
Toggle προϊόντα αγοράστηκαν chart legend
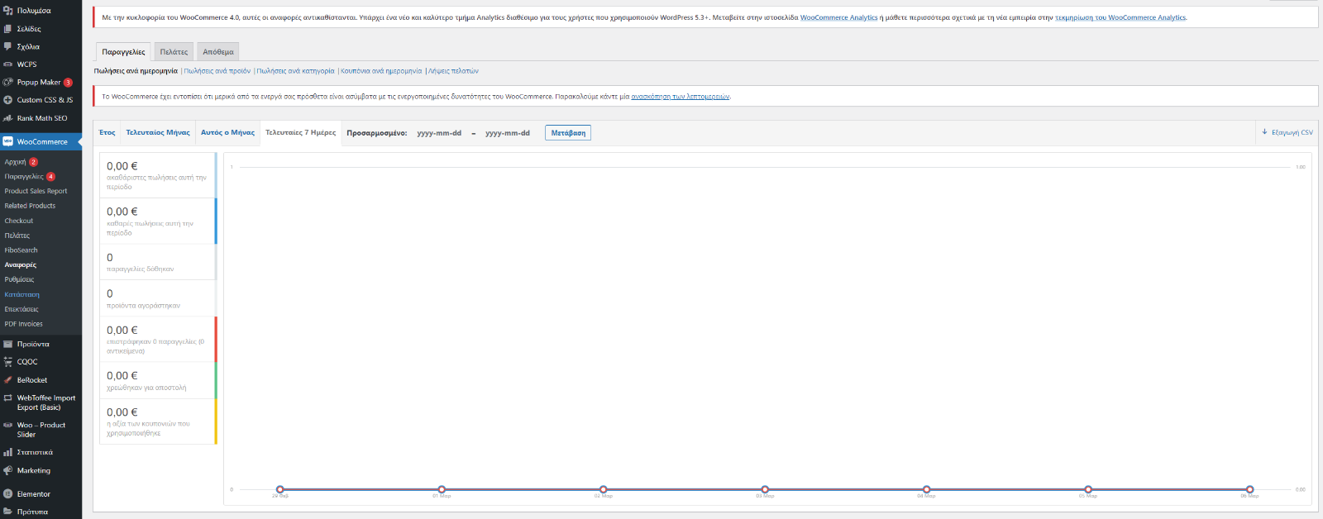pos(158,298)
